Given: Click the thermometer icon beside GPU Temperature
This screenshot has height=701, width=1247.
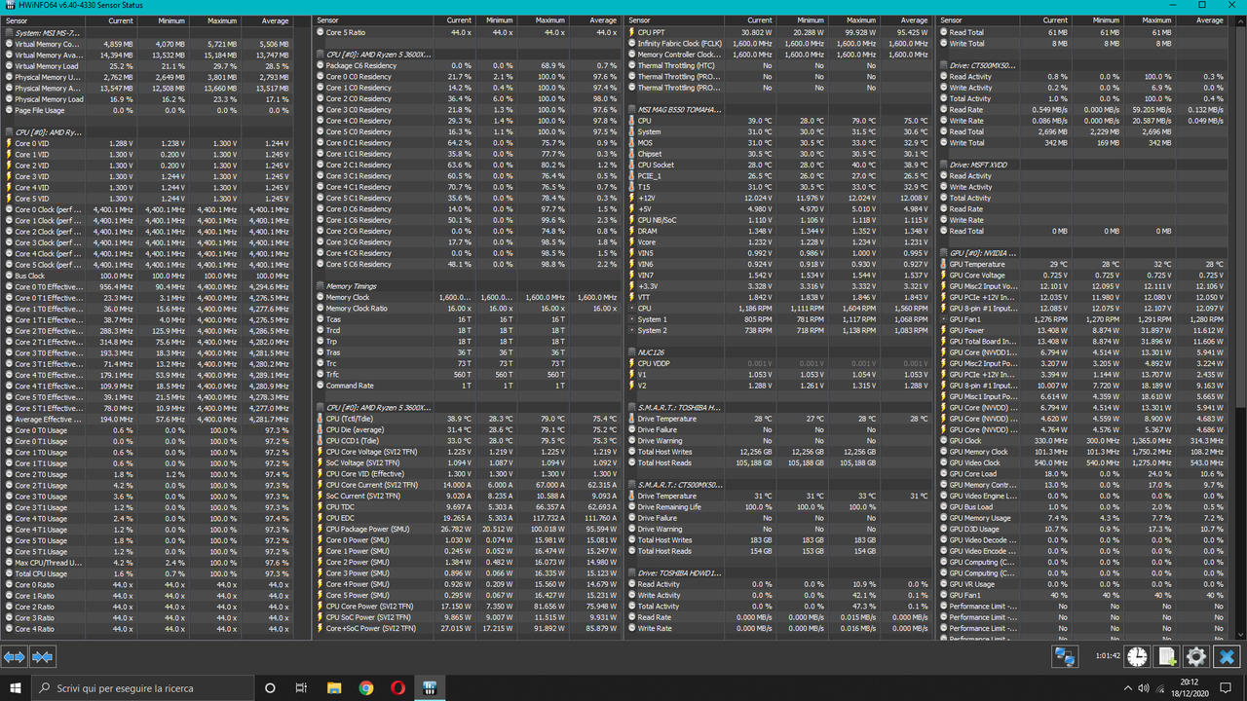Looking at the screenshot, I should [944, 264].
